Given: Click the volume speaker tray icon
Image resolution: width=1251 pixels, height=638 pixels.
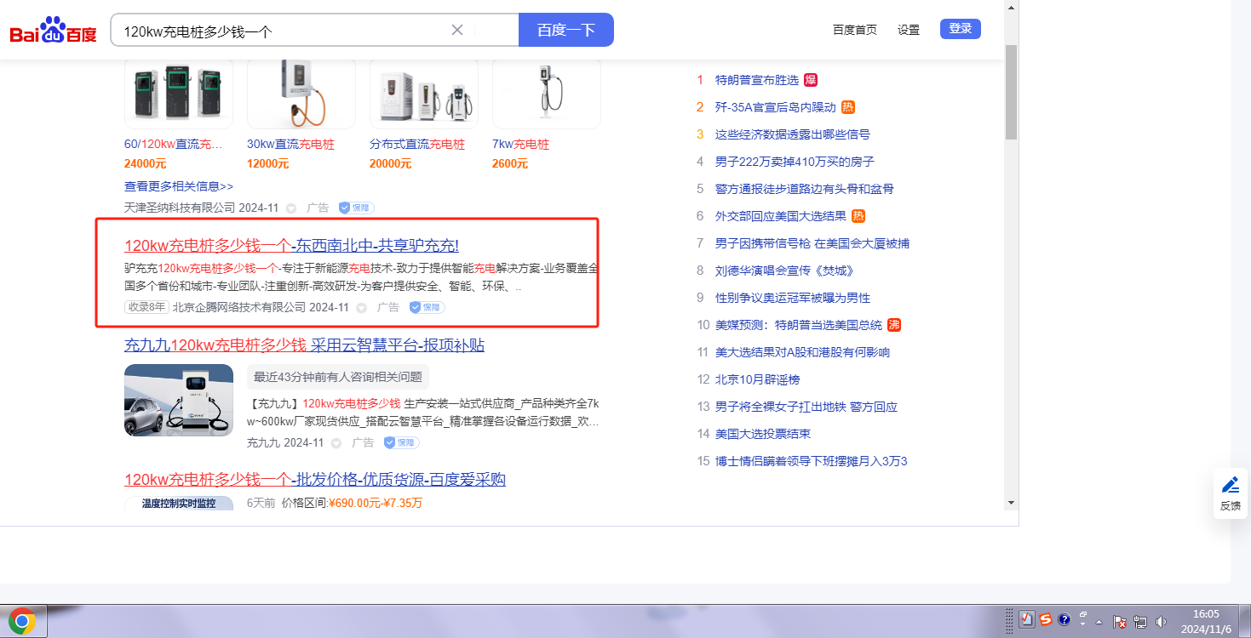Looking at the screenshot, I should [1159, 622].
